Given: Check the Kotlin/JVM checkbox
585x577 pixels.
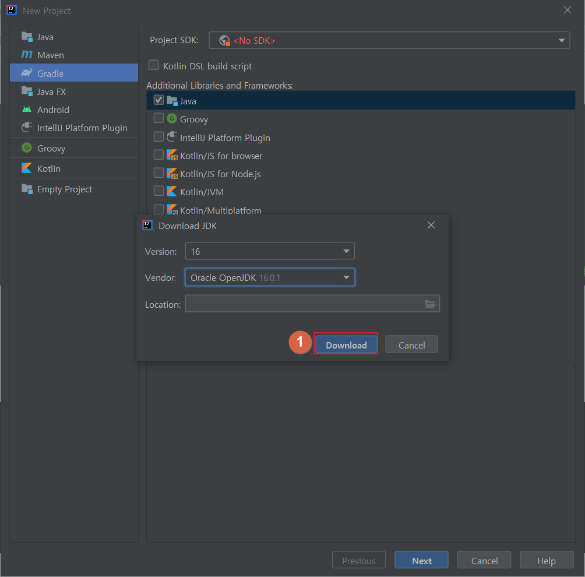Looking at the screenshot, I should [158, 191].
